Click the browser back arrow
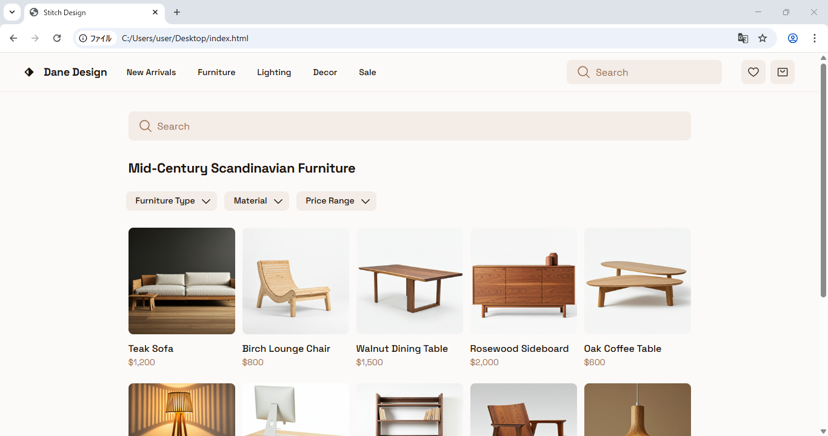Viewport: 828px width, 436px height. tap(13, 38)
